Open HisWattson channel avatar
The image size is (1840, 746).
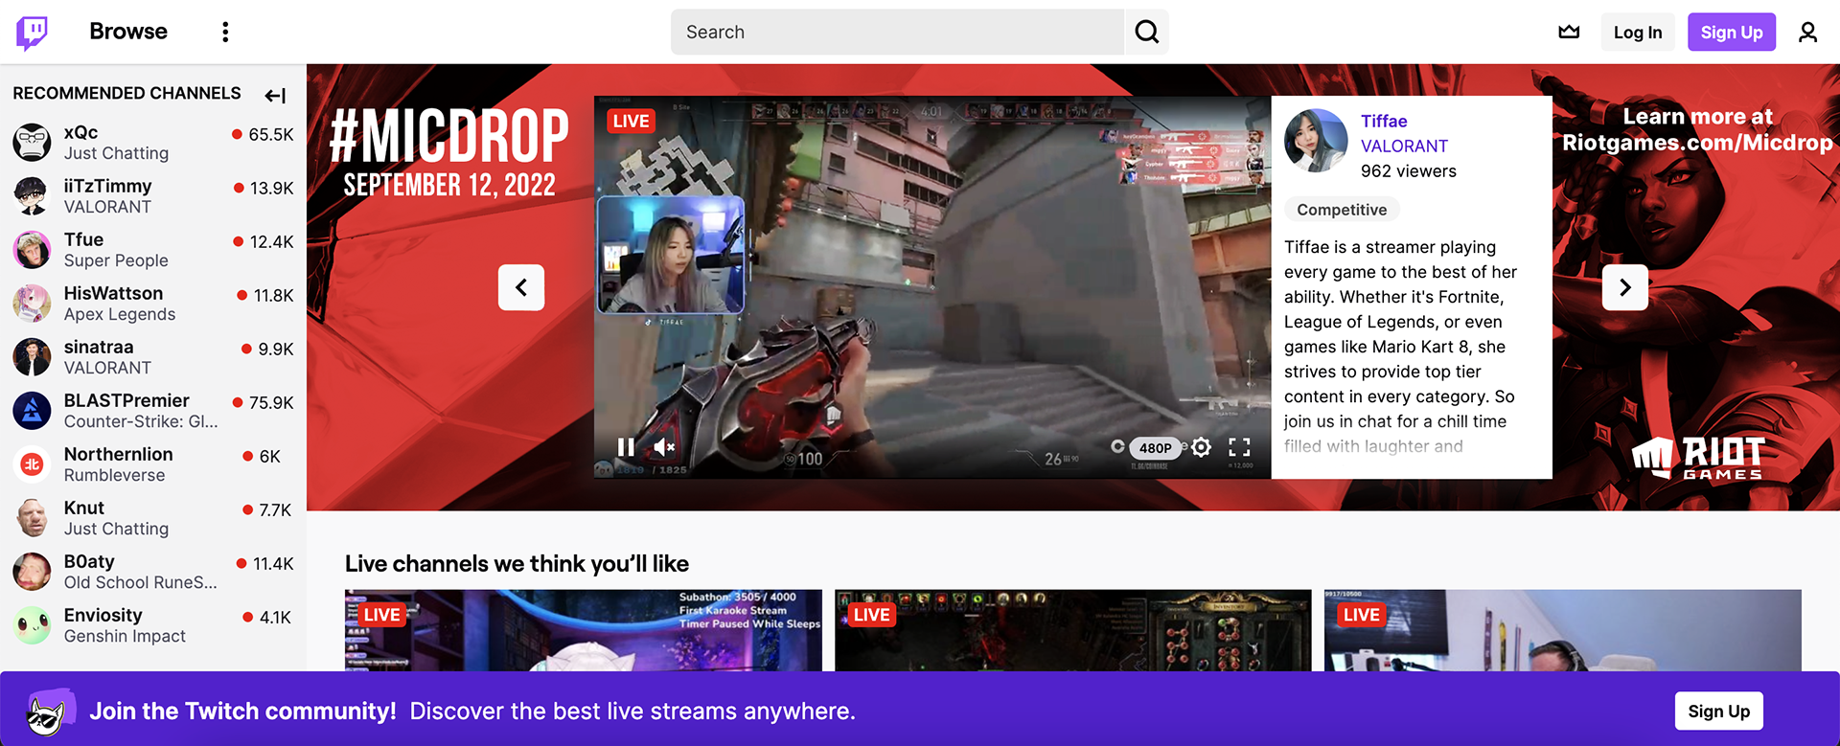pos(32,304)
